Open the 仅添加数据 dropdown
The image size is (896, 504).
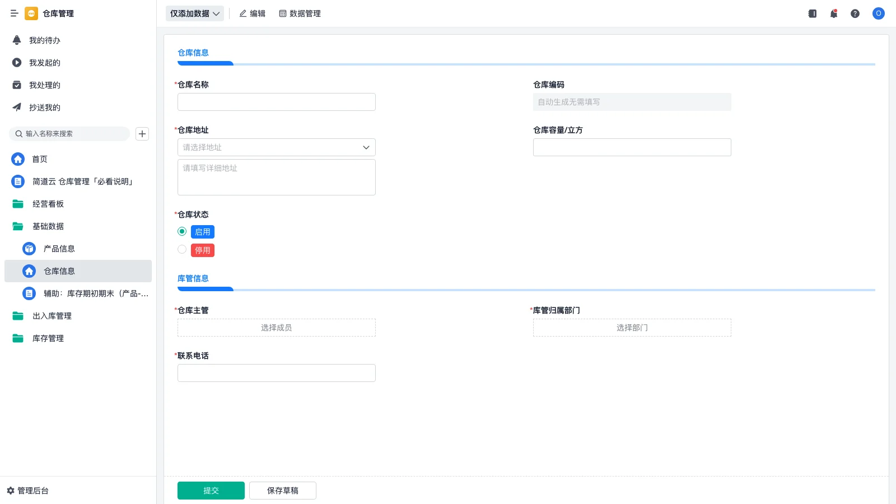point(194,13)
